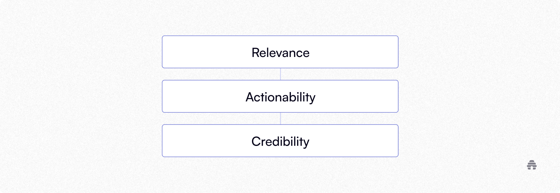The image size is (560, 193).
Task: Click the top stripe of beehive logo
Action: pos(532,162)
